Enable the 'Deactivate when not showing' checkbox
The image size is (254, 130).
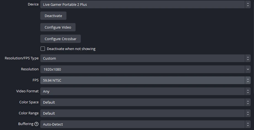pyautogui.click(x=43, y=49)
